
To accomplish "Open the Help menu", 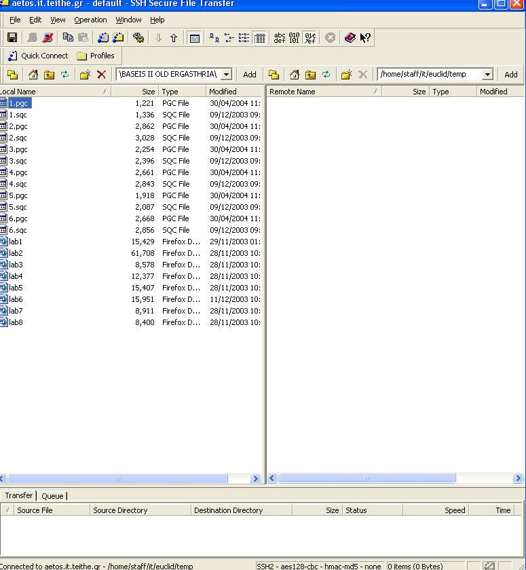I will point(157,20).
